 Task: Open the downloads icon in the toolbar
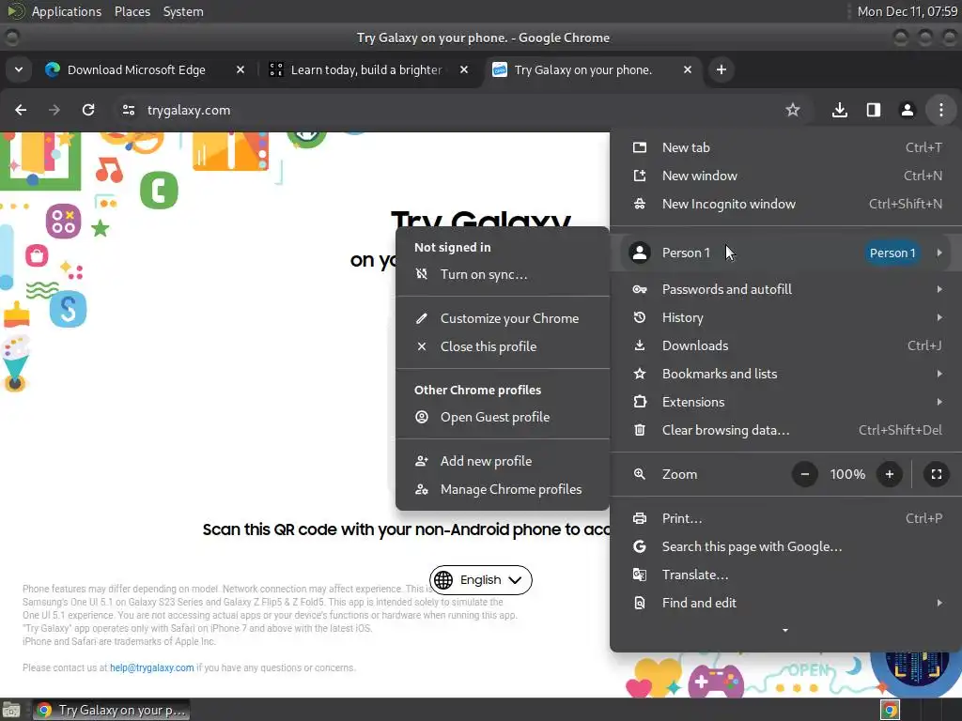click(840, 110)
